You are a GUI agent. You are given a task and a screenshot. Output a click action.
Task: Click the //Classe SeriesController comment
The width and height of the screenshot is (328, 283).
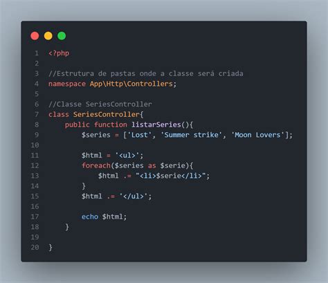(x=100, y=104)
